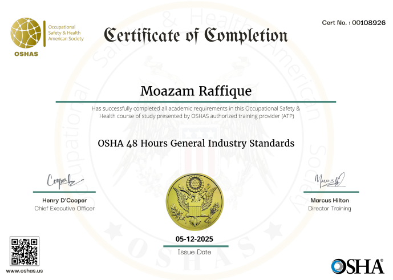Click 'Occupational Safety & Health American Society' text

[66, 33]
